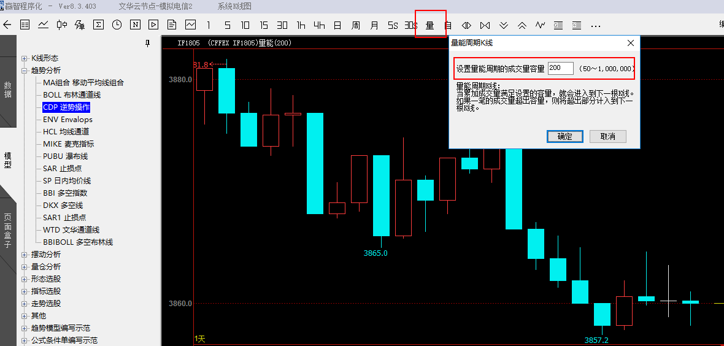This screenshot has width=724, height=346.
Task: Switch to 15 minute period
Action: point(264,25)
